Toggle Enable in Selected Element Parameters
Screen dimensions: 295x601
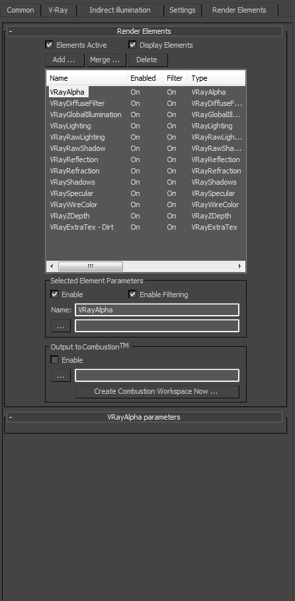click(x=54, y=295)
